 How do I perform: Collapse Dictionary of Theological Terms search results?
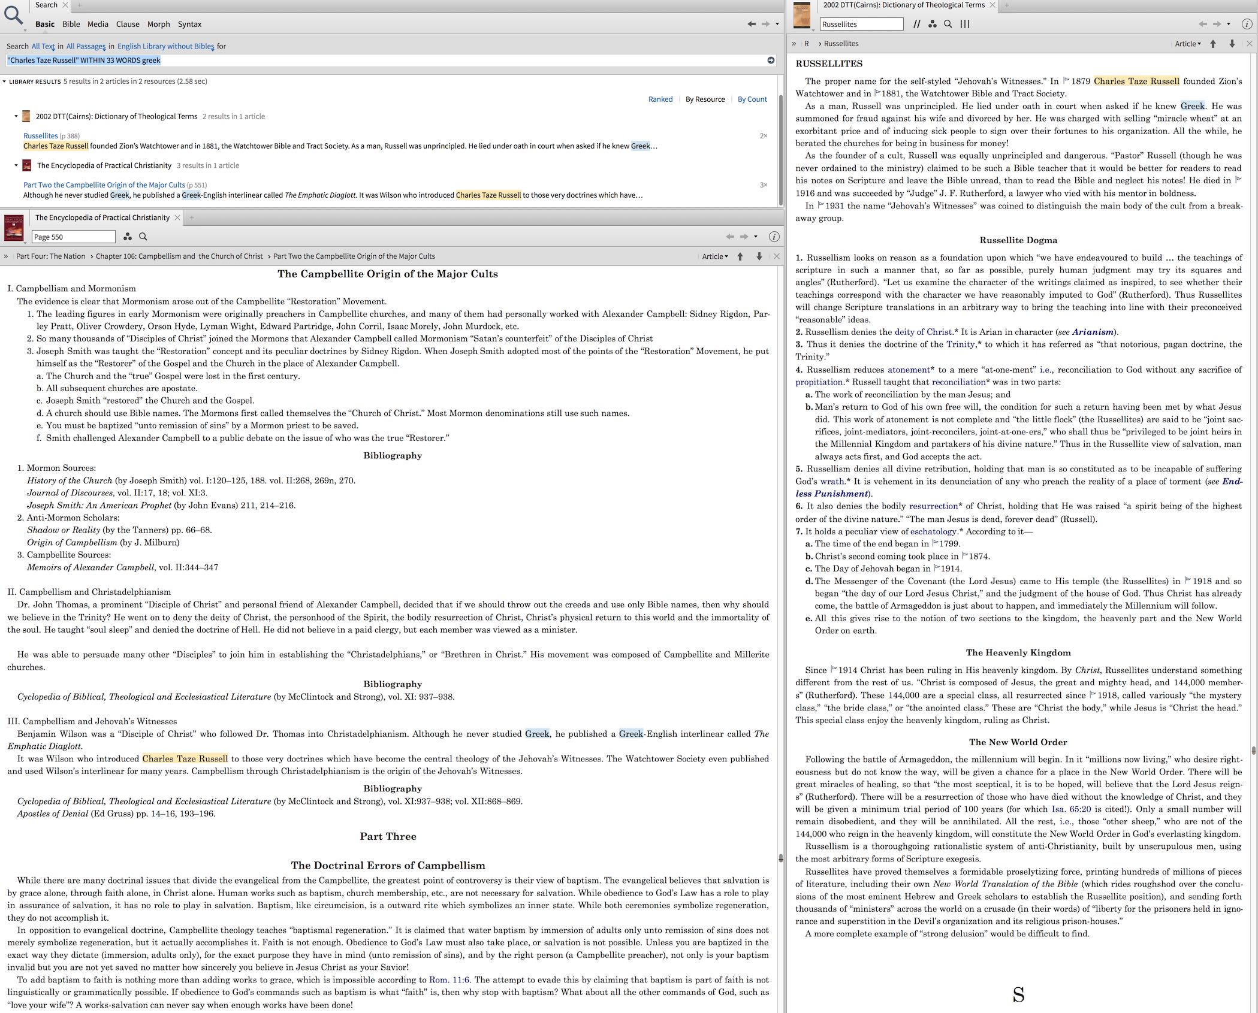point(16,116)
